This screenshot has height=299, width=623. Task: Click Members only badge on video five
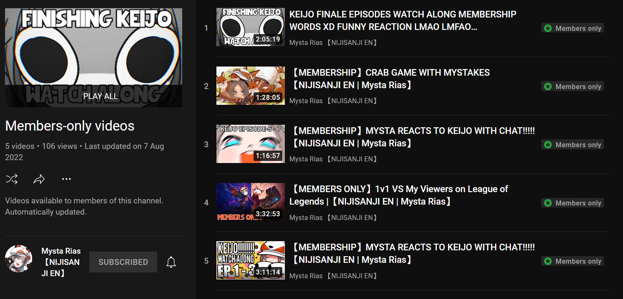(573, 261)
